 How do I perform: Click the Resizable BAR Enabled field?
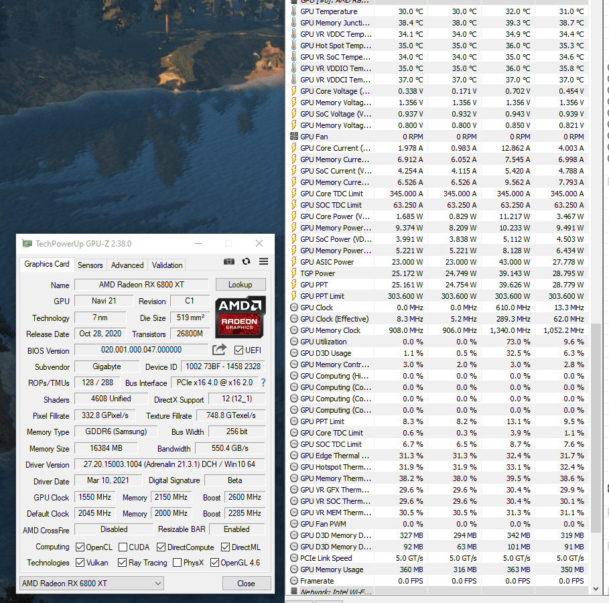(x=237, y=529)
